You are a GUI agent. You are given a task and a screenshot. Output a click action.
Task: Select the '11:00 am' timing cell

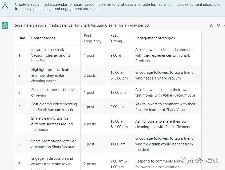tap(118, 144)
